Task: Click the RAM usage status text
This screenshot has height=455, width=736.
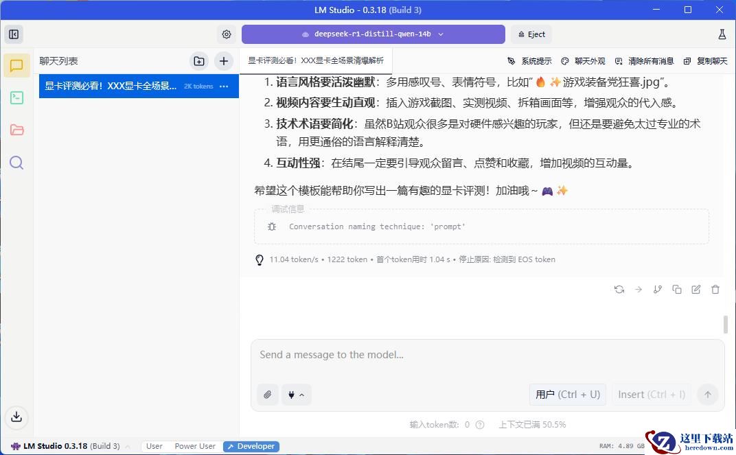Action: coord(621,446)
